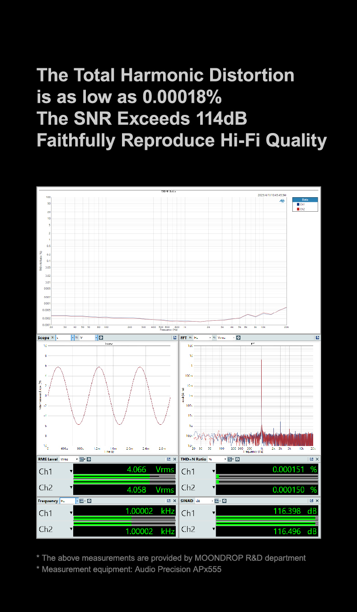Click the AP logo on THD+N graph
The image size is (357, 612).
(x=282, y=200)
